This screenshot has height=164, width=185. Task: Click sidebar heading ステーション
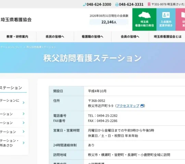(11, 88)
